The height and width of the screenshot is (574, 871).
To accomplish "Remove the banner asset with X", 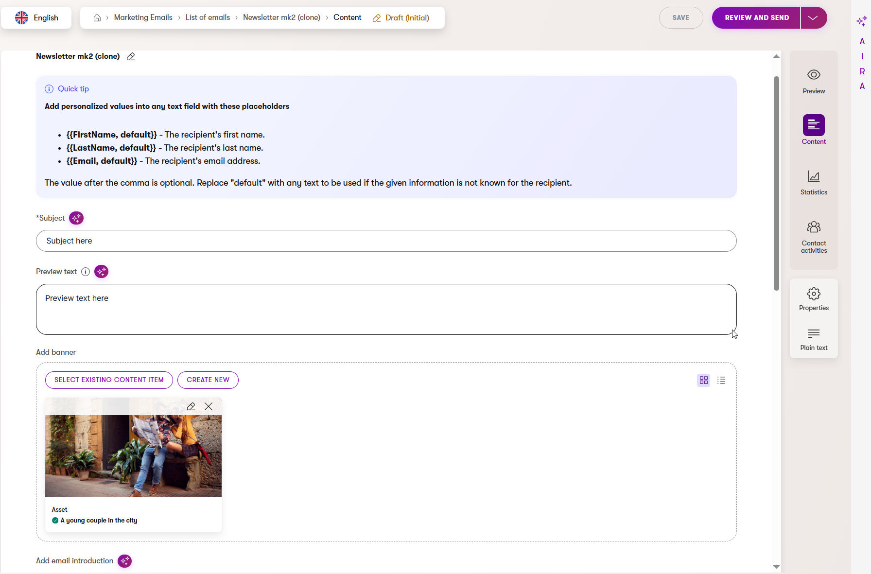I will point(209,407).
